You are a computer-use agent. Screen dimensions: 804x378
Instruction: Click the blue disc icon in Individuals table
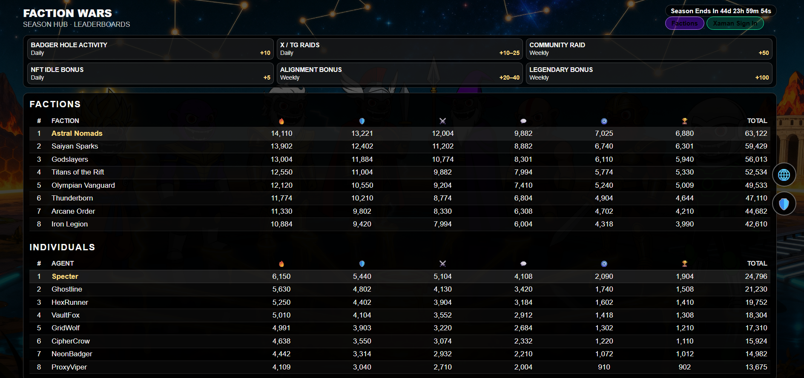pos(604,264)
